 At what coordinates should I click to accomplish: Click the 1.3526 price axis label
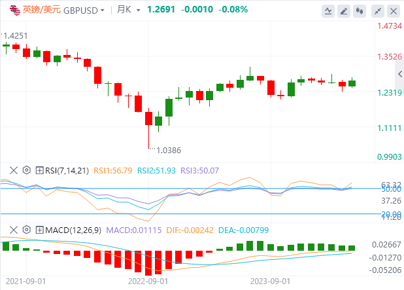390,56
